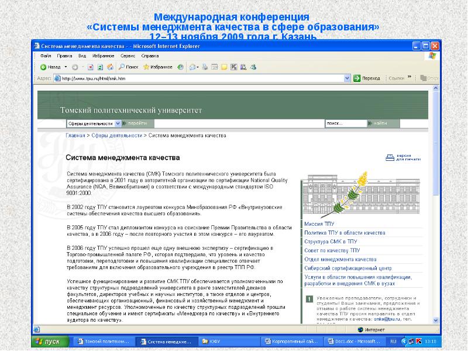The height and width of the screenshot is (351, 468).
Task: Follow the Миссия ТПУ link
Action: click(319, 224)
